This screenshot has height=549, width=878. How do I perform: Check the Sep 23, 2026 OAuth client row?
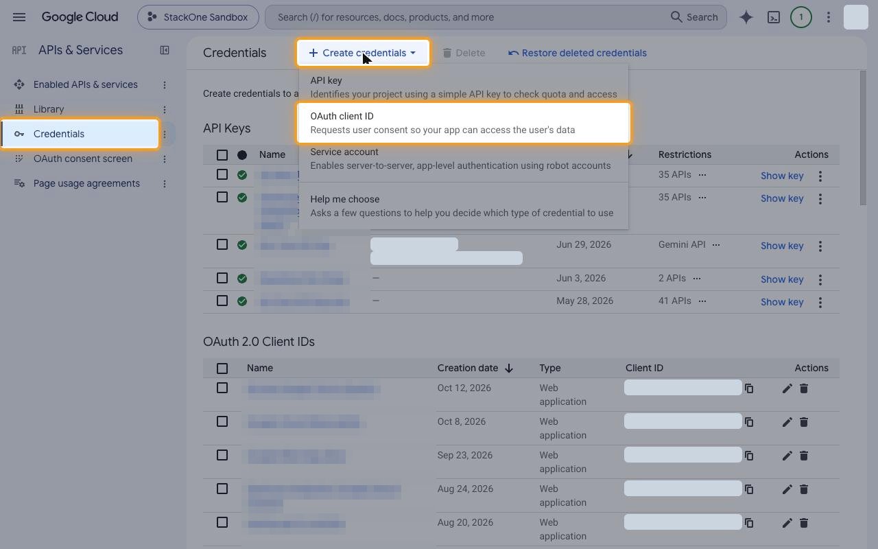[x=222, y=455]
